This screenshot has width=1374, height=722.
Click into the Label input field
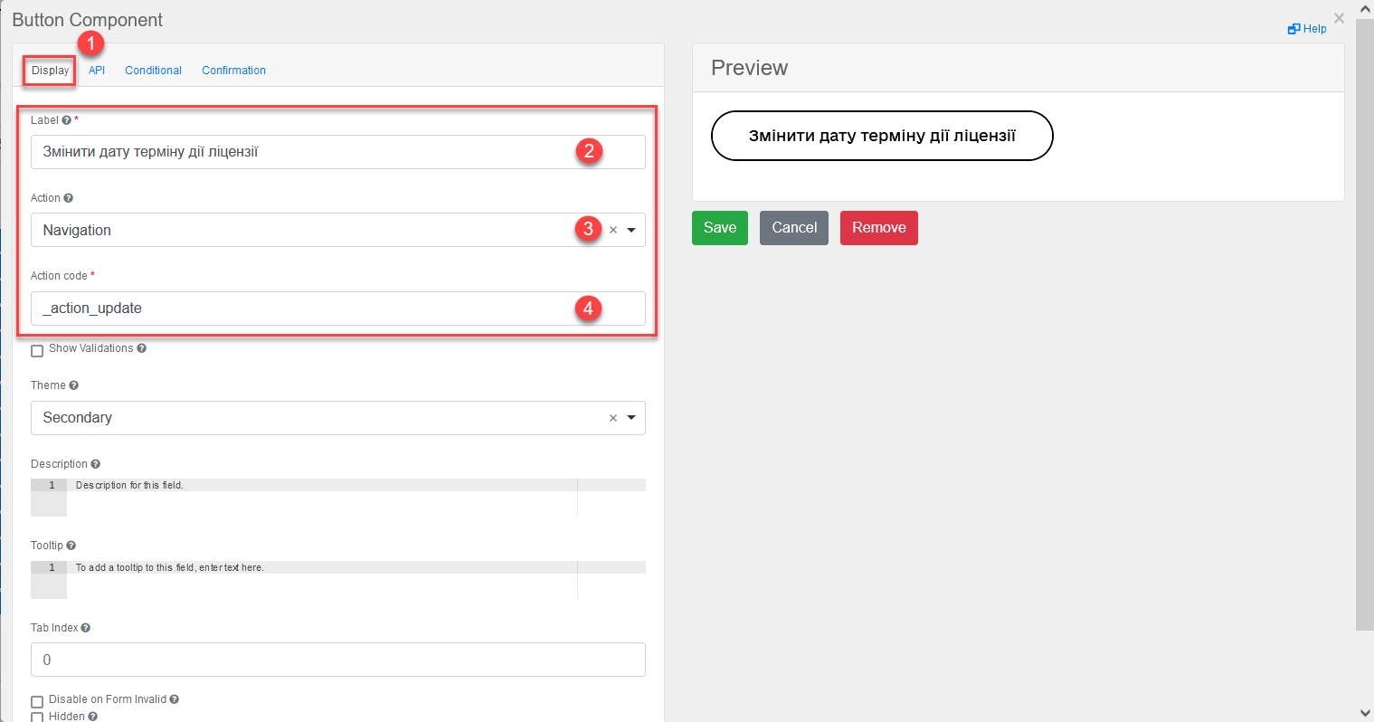coord(338,152)
